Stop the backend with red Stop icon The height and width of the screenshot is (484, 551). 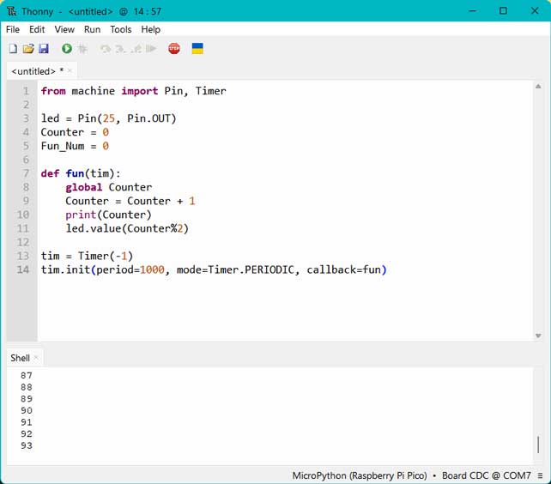pos(174,49)
